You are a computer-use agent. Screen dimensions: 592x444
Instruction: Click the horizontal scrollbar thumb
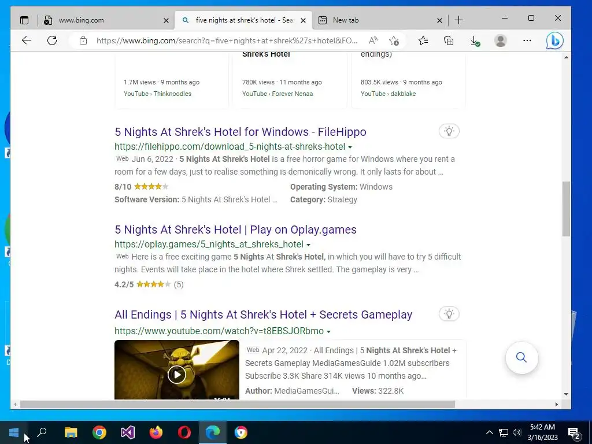click(x=238, y=404)
